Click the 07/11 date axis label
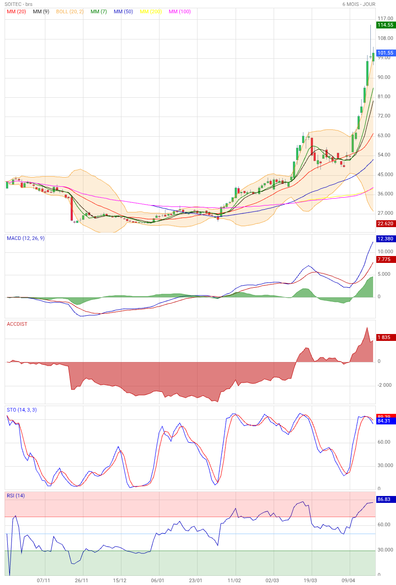Screen dimensions: 396x585 (x=43, y=580)
